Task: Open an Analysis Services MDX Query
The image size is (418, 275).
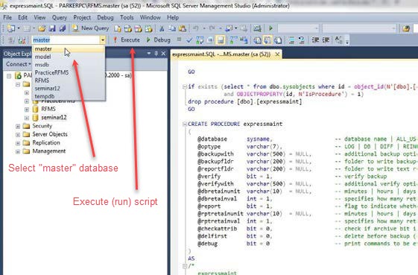Action: (x=128, y=28)
